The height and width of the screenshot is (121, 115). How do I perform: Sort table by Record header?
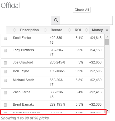[57, 30]
